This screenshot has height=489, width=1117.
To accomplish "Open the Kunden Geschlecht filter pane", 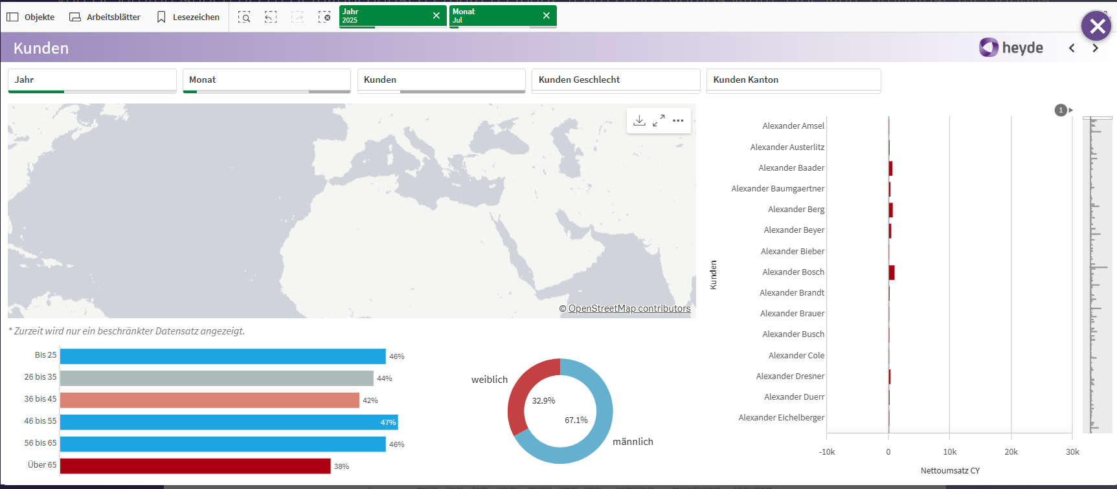I will click(x=615, y=80).
